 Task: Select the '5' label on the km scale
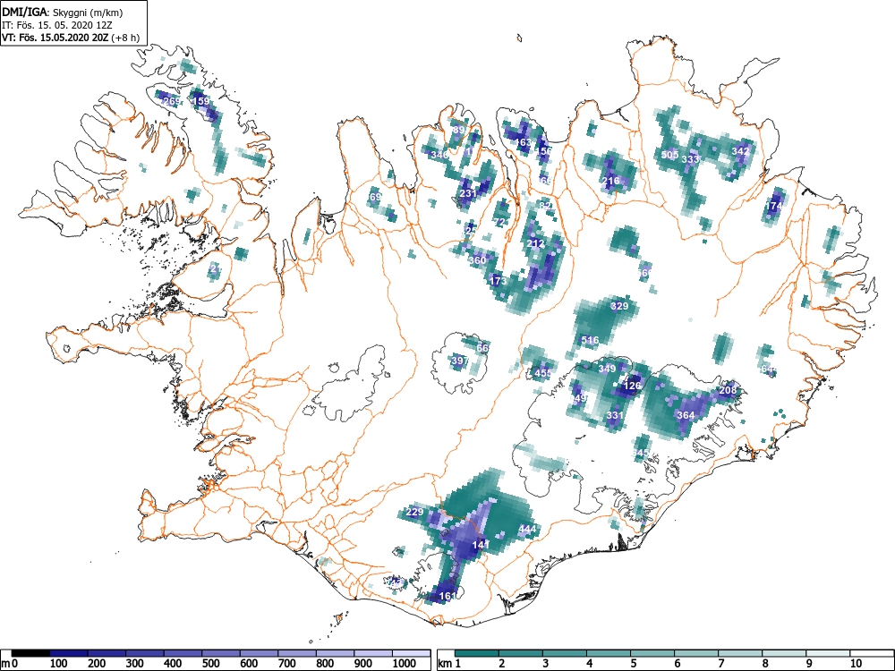(633, 664)
